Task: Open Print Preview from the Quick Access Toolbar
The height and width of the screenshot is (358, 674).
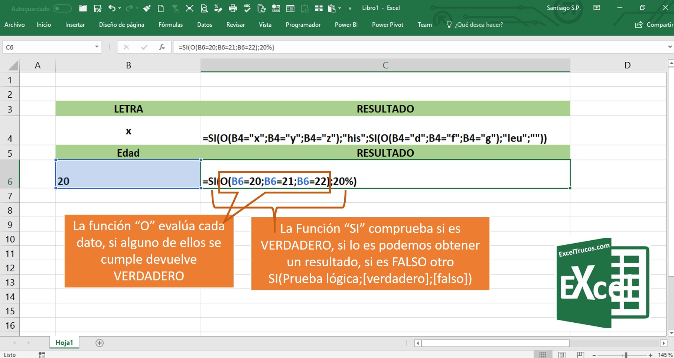Action: [x=205, y=8]
